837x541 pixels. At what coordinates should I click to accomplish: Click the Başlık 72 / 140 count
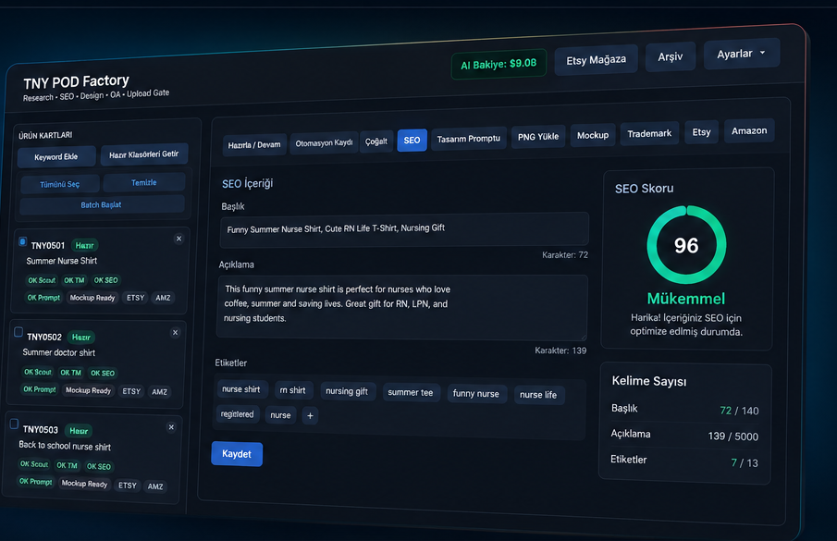pos(739,411)
